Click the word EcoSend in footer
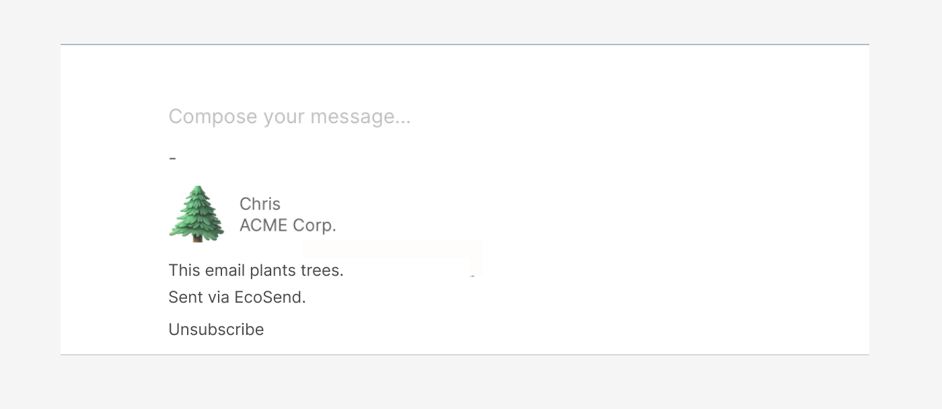The width and height of the screenshot is (942, 409). tap(270, 297)
